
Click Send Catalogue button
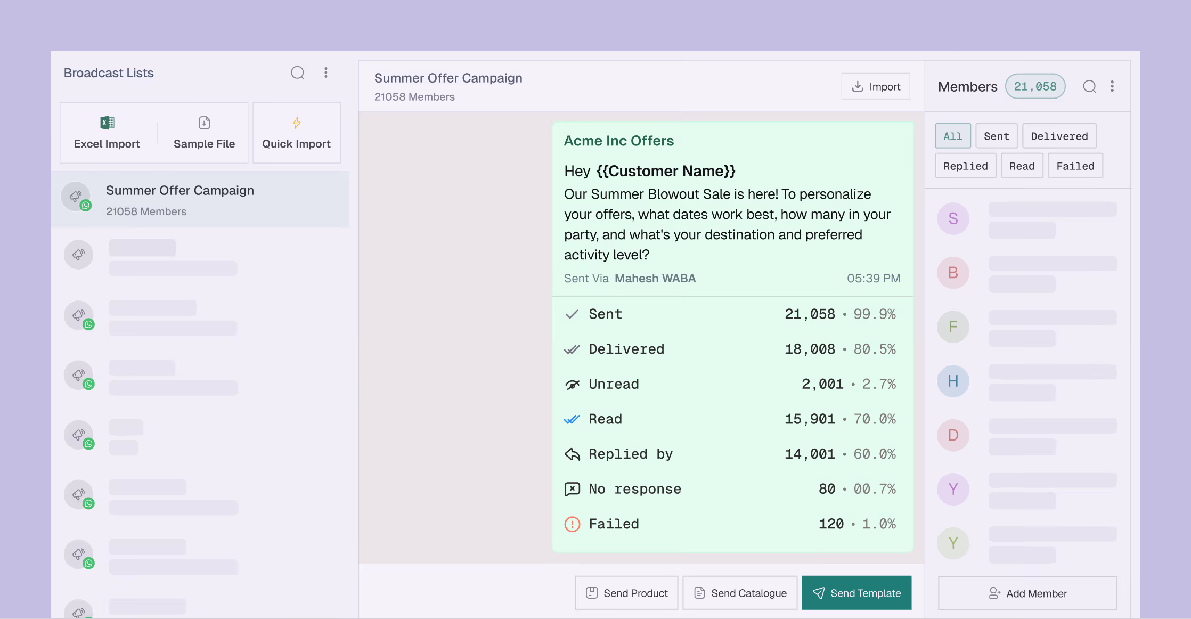tap(740, 593)
